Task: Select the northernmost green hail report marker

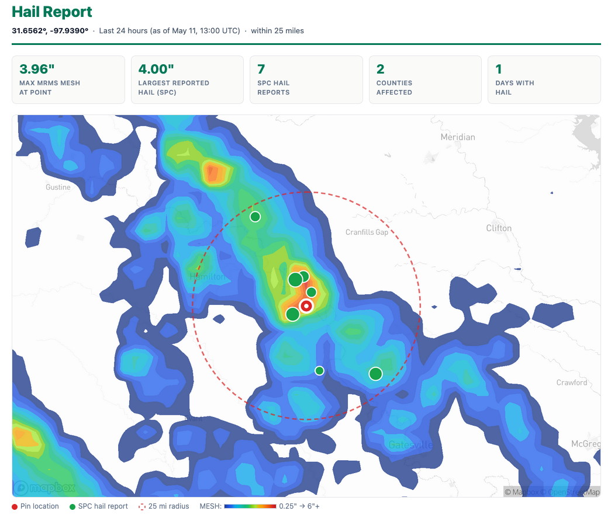Action: (x=256, y=217)
